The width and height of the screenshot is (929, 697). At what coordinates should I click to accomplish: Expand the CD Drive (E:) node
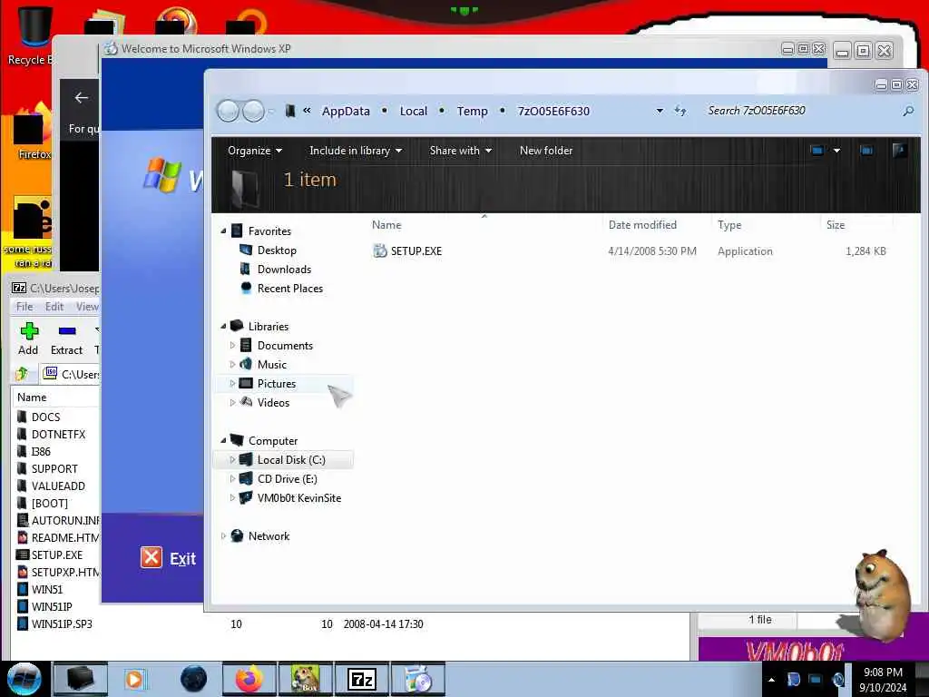click(x=232, y=479)
